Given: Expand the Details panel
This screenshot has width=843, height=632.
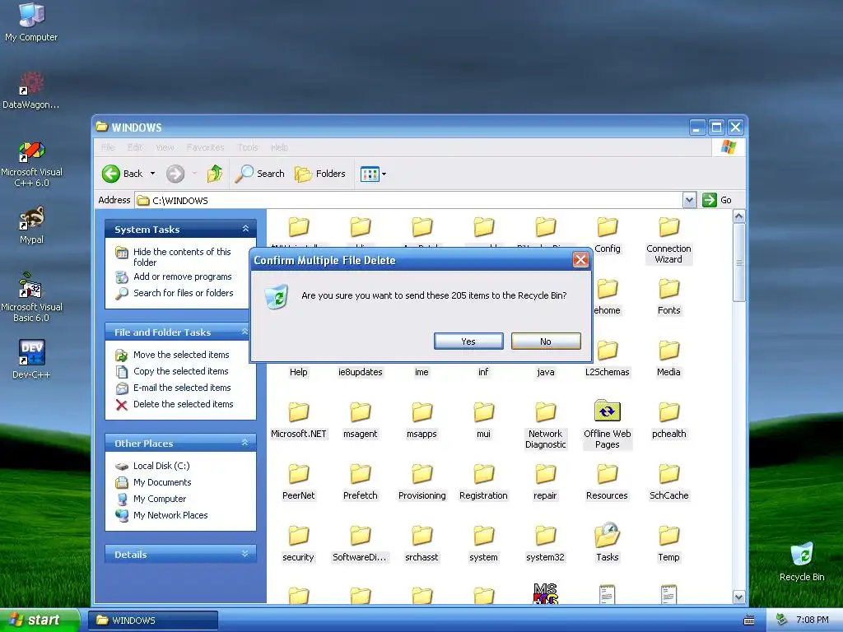Looking at the screenshot, I should point(245,554).
